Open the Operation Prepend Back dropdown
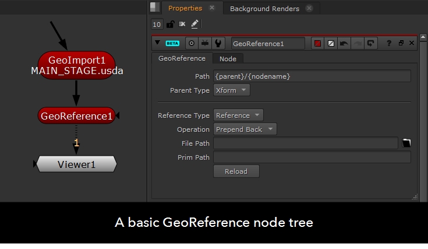Screen dimensions: 428x249 (245, 129)
